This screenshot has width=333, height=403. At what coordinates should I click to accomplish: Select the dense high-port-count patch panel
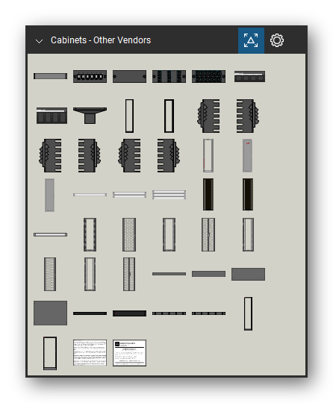tap(208, 76)
